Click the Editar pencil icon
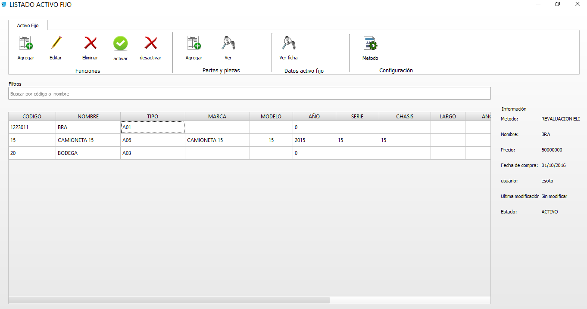This screenshot has width=587, height=309. [x=56, y=43]
